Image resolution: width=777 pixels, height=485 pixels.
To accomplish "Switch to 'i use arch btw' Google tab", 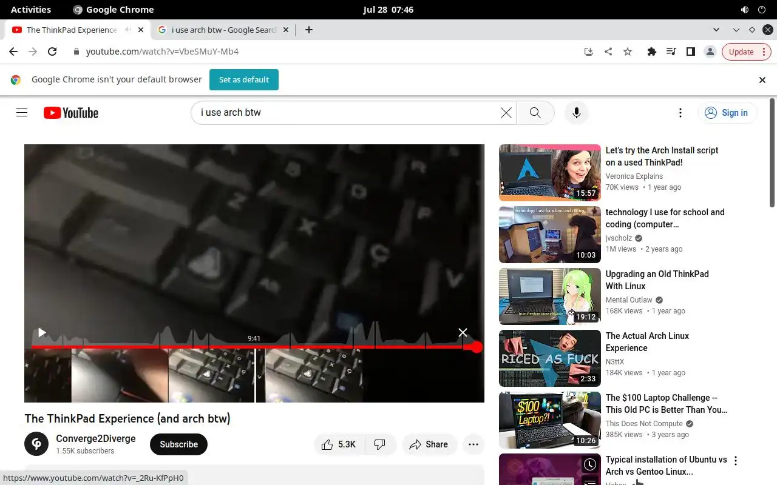I will (224, 30).
